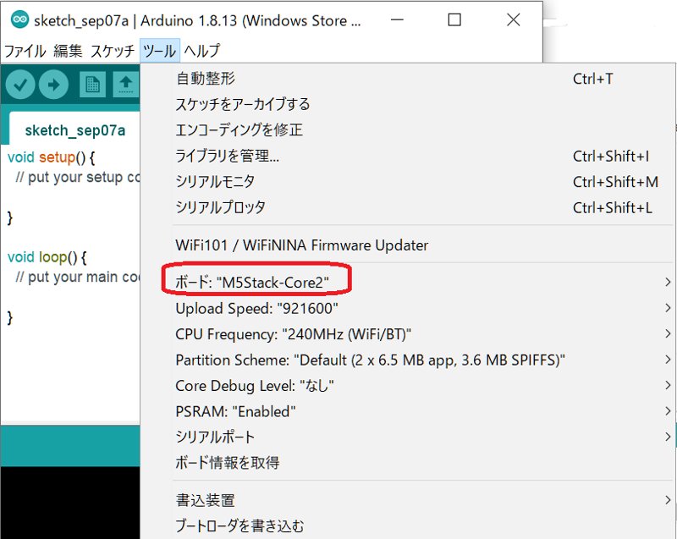This screenshot has width=677, height=539.
Task: Expand CPU Frequency "240MHz (WiFi/BT)" submenu
Action: click(408, 334)
